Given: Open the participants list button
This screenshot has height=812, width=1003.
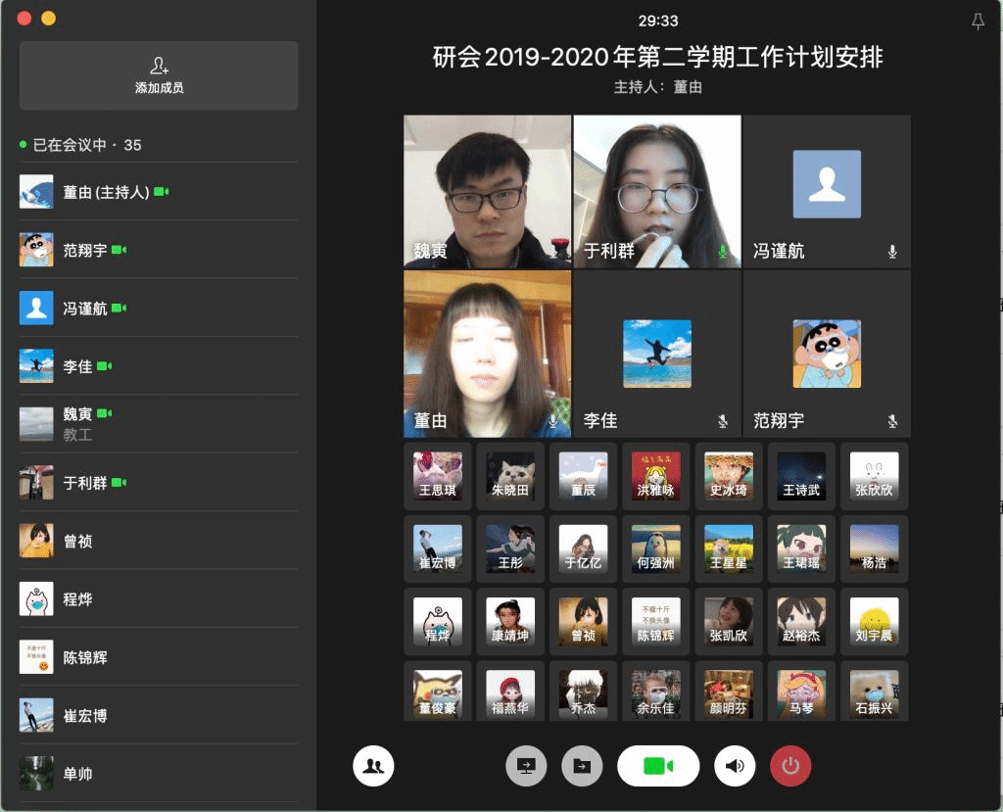Looking at the screenshot, I should (x=373, y=766).
